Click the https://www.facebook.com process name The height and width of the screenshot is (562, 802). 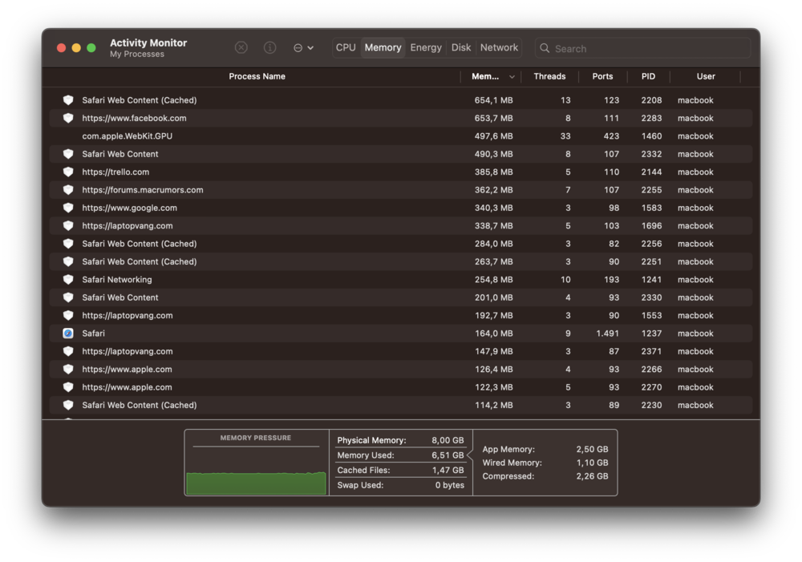[134, 118]
